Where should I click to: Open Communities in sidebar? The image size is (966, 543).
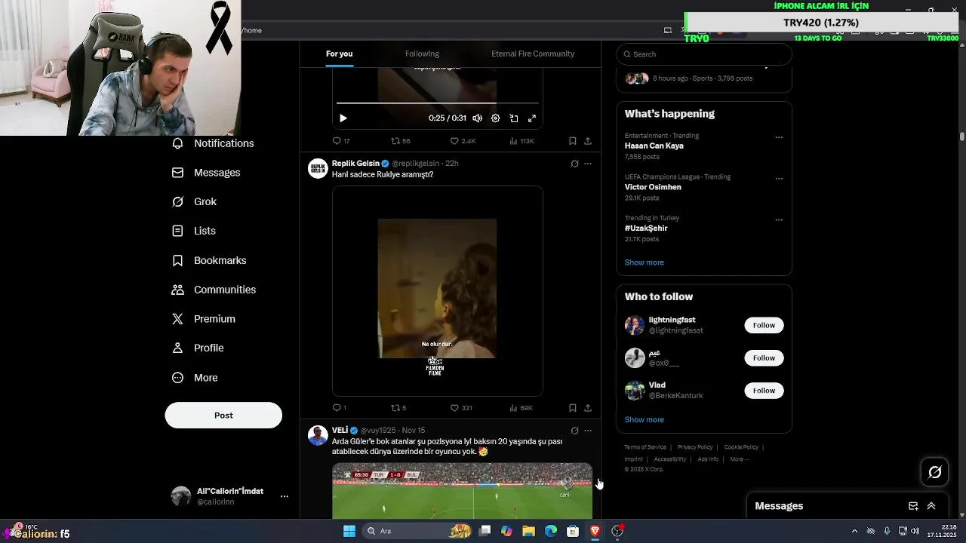[214, 290]
